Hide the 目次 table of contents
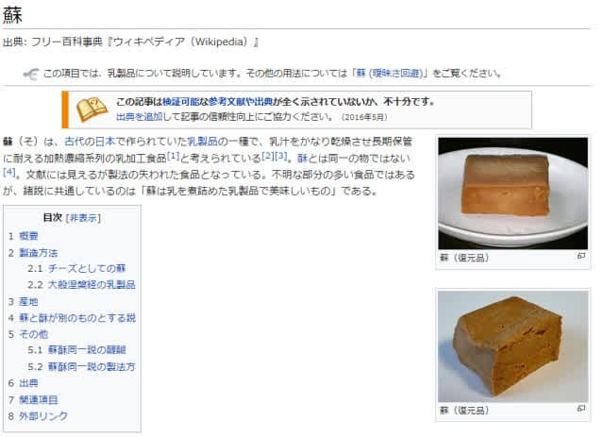This screenshot has height=438, width=604. coord(83,218)
